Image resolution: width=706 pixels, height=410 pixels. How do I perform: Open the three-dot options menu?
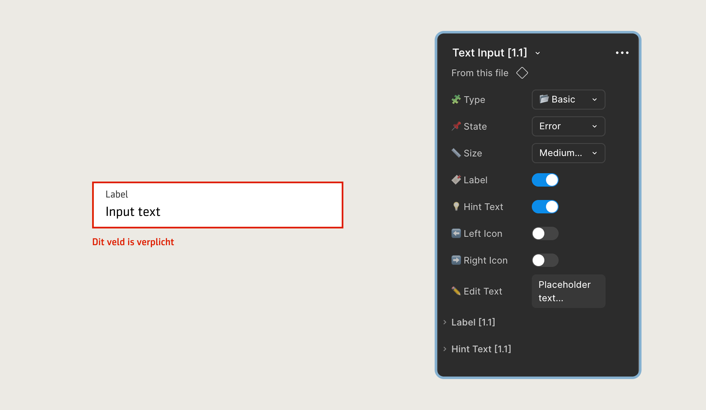pos(622,53)
